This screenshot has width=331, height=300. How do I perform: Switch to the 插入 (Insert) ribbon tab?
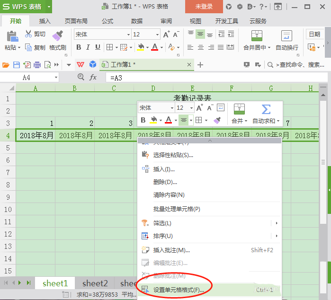(x=45, y=21)
